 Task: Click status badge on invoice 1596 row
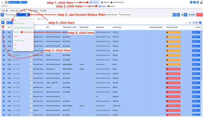tap(173, 64)
